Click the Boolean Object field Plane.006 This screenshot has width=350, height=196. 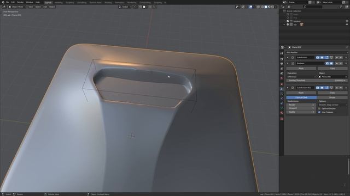[332, 77]
